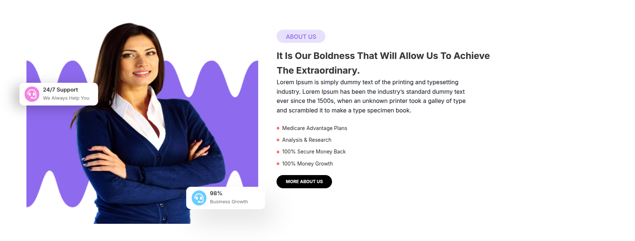Click the Medicare Advantage Plans list item

click(314, 128)
